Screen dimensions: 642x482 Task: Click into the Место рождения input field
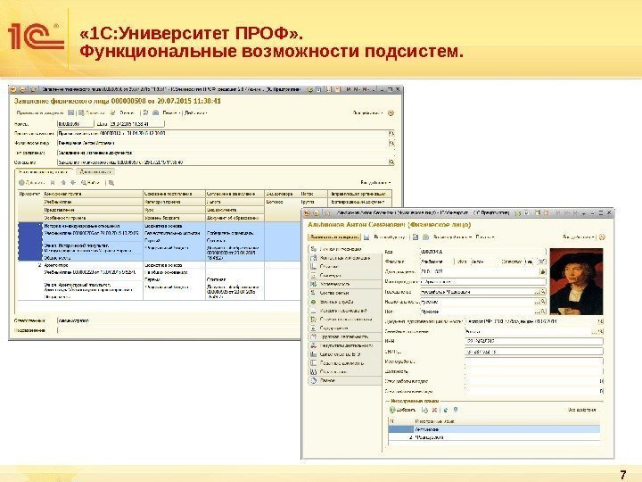(483, 282)
